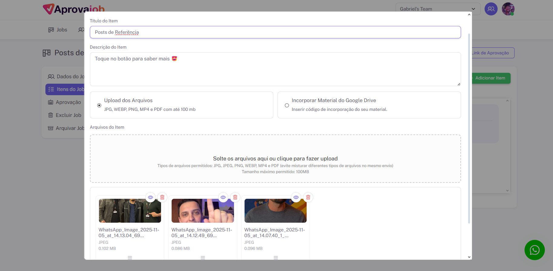The width and height of the screenshot is (553, 271).
Task: Grab the drag handle under first image
Action: point(130,258)
